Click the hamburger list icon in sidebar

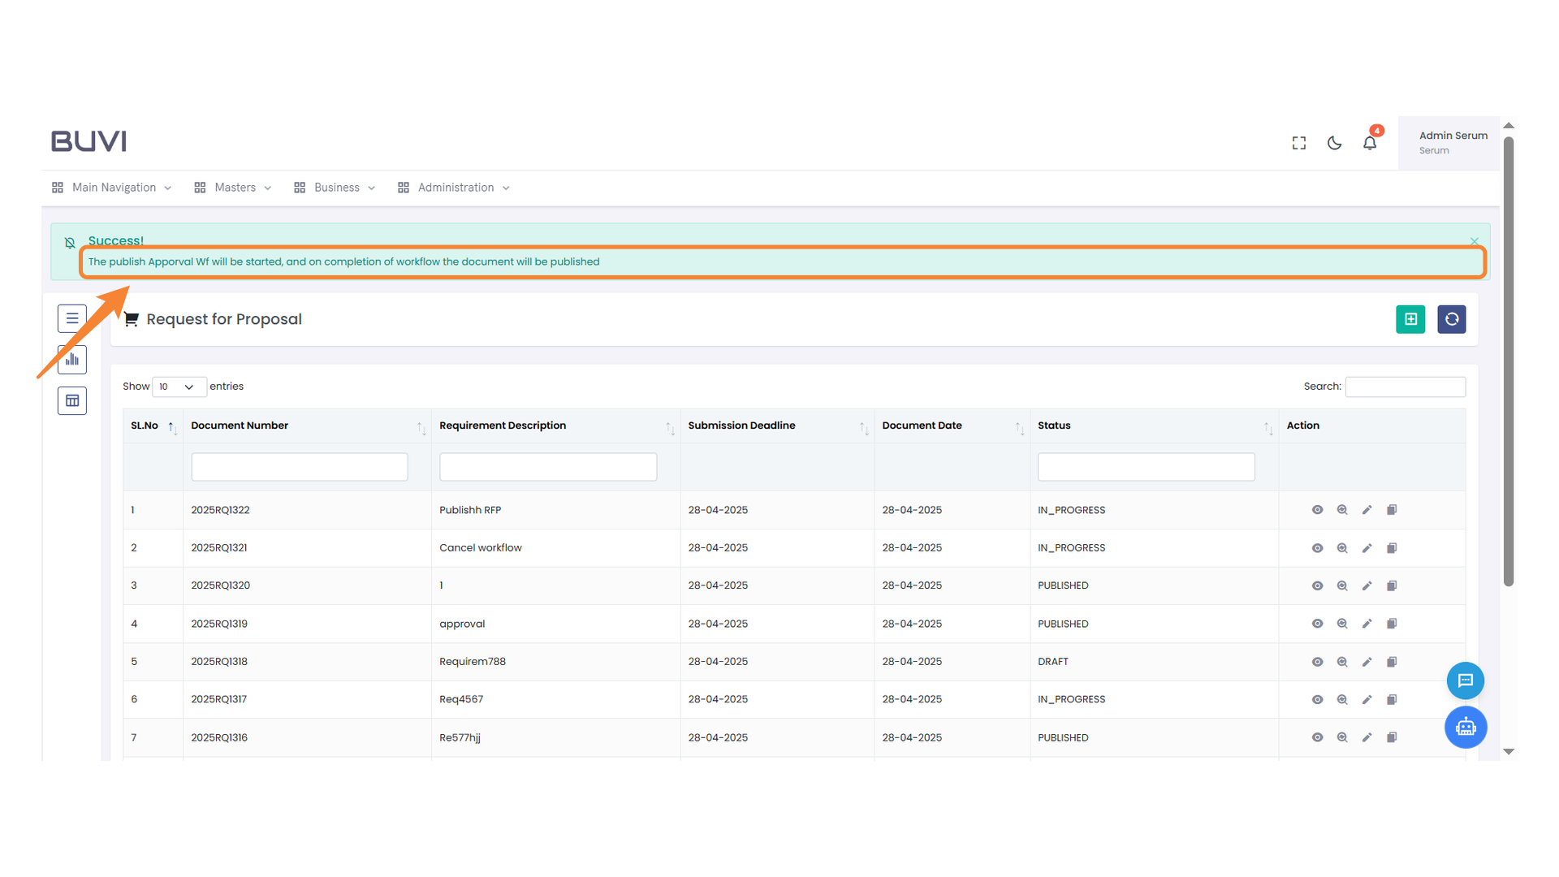coord(71,318)
